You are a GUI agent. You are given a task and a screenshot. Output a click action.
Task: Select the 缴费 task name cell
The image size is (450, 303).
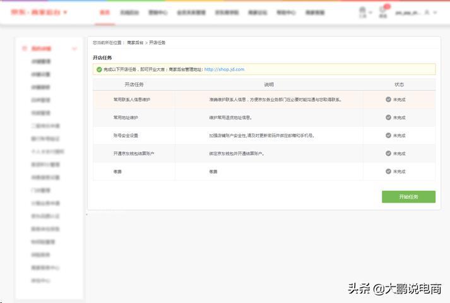[117, 172]
